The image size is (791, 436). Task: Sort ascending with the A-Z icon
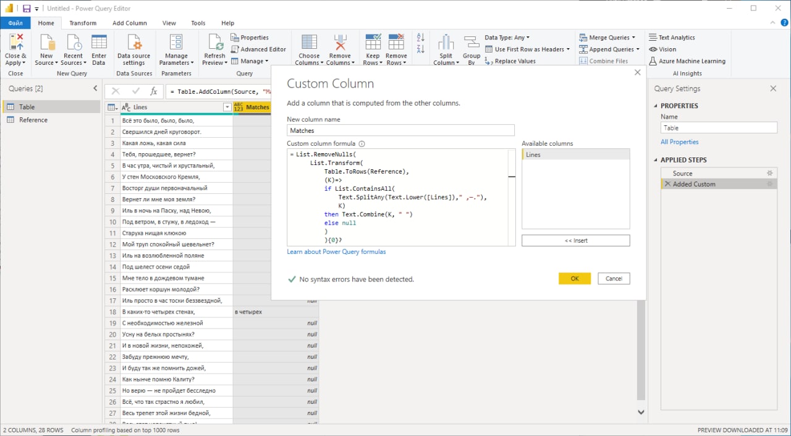point(421,38)
